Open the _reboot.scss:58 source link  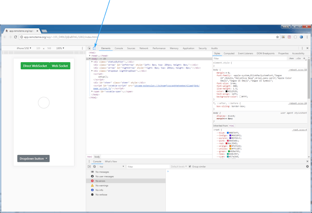tap(298, 70)
